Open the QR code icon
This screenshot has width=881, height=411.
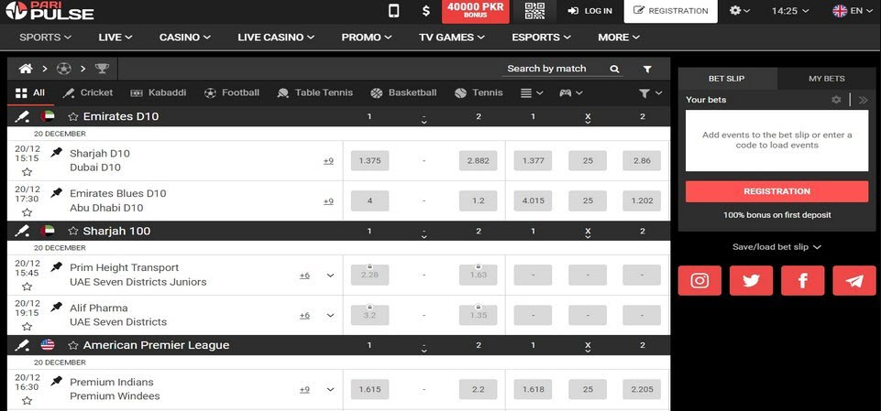click(x=534, y=11)
